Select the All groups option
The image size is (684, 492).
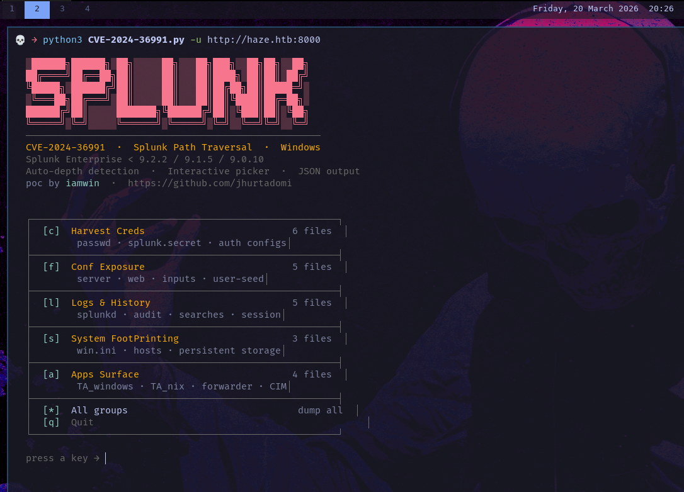pos(100,410)
